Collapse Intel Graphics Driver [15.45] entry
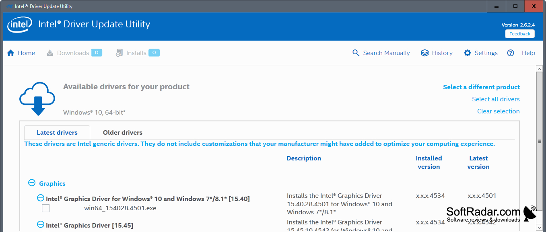This screenshot has height=232, width=546. pos(41,224)
